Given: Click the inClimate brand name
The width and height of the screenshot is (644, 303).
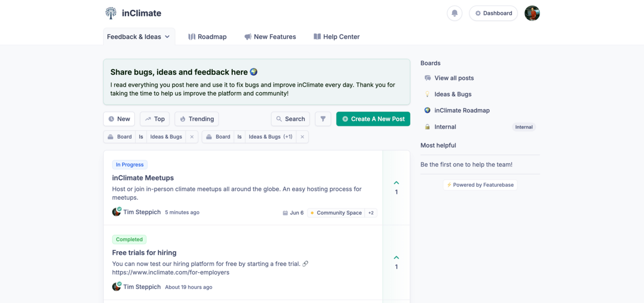Looking at the screenshot, I should [x=142, y=13].
